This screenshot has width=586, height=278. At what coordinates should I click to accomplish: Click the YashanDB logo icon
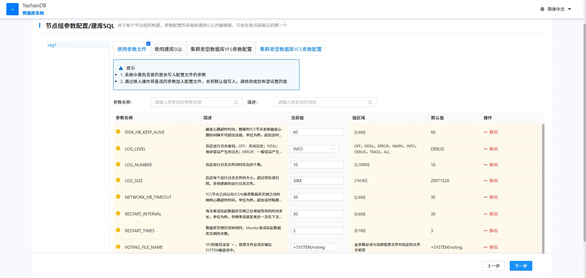[13, 9]
